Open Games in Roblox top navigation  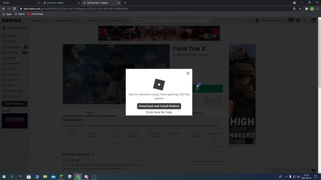click(36, 20)
